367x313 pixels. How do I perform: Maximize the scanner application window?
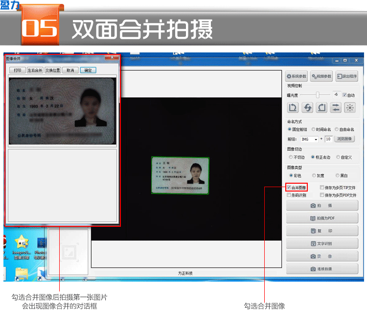pyautogui.click(x=345, y=61)
